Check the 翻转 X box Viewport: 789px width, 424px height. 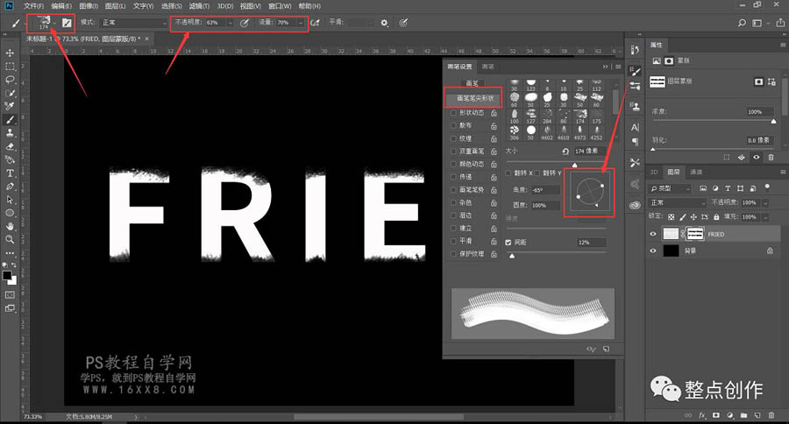pos(508,173)
